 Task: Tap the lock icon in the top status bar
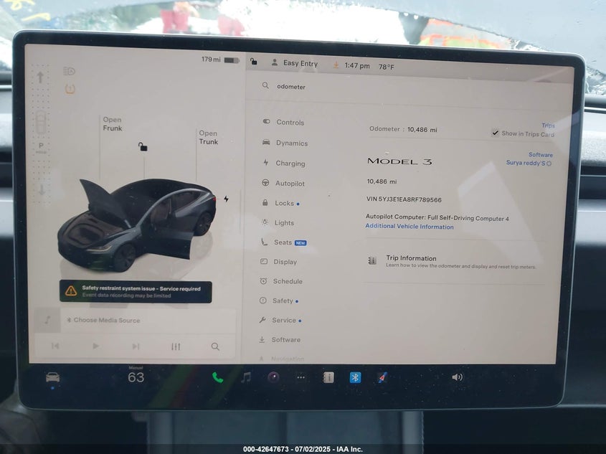254,62
